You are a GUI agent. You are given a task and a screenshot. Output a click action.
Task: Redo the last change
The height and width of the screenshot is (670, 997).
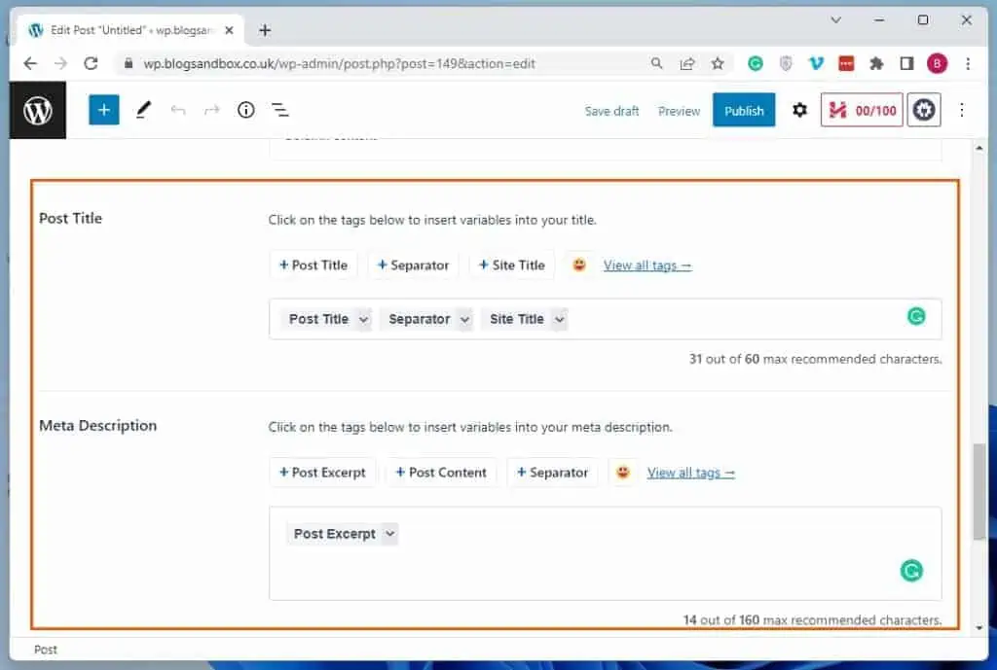tap(211, 110)
